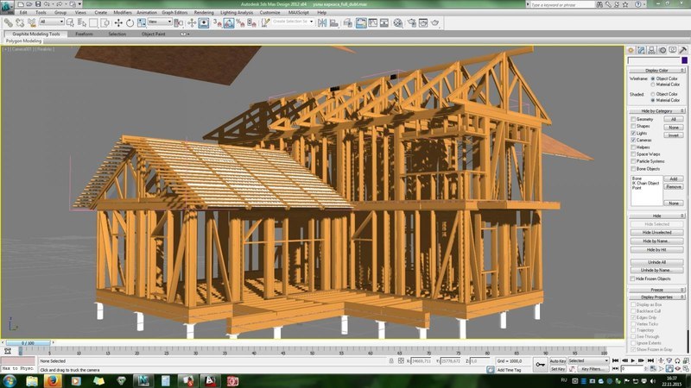Viewport: 691px width, 388px height.
Task: Enable the Geometry hide checkbox
Action: click(633, 119)
